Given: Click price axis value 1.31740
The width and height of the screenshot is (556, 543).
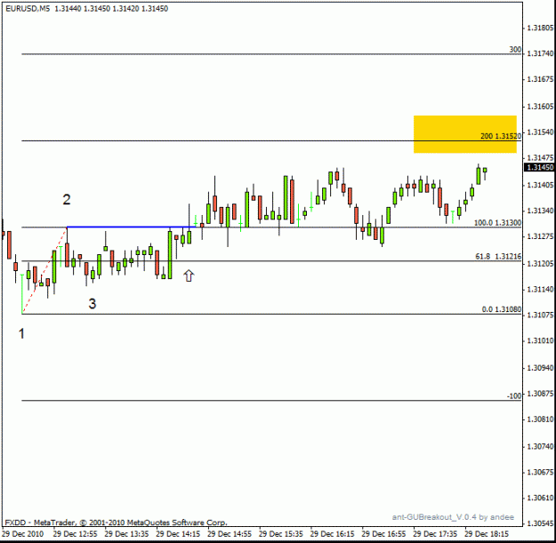Looking at the screenshot, I should (540, 53).
